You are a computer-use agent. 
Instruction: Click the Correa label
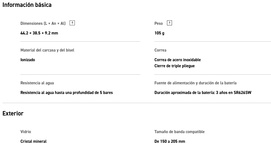pos(160,50)
